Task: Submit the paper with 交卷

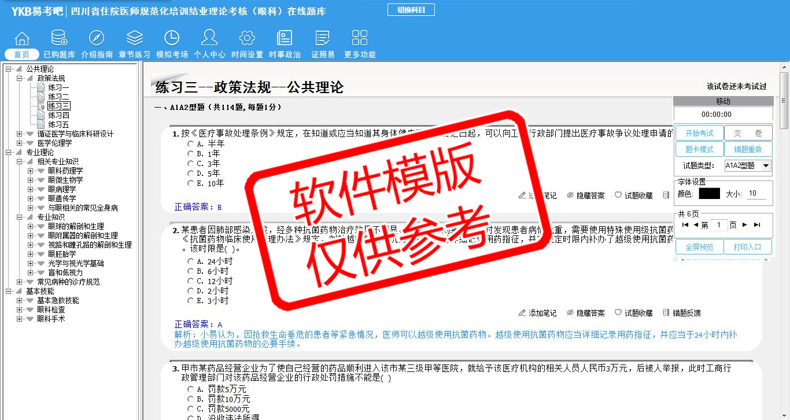Action: [748, 133]
